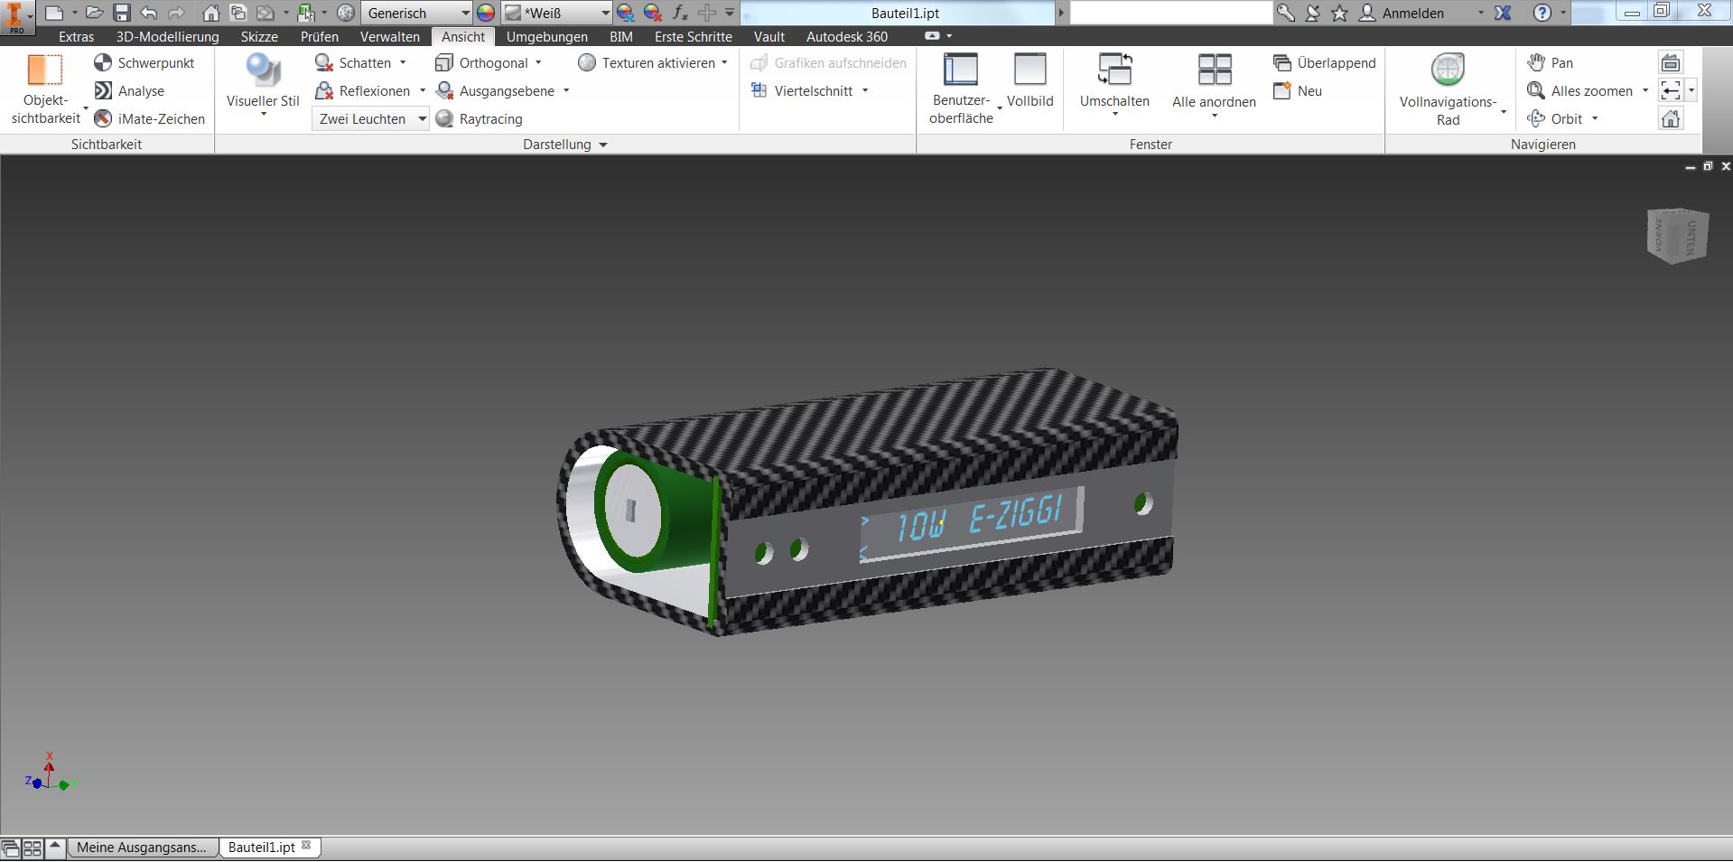
Task: Click the help question mark icon
Action: tap(1542, 13)
